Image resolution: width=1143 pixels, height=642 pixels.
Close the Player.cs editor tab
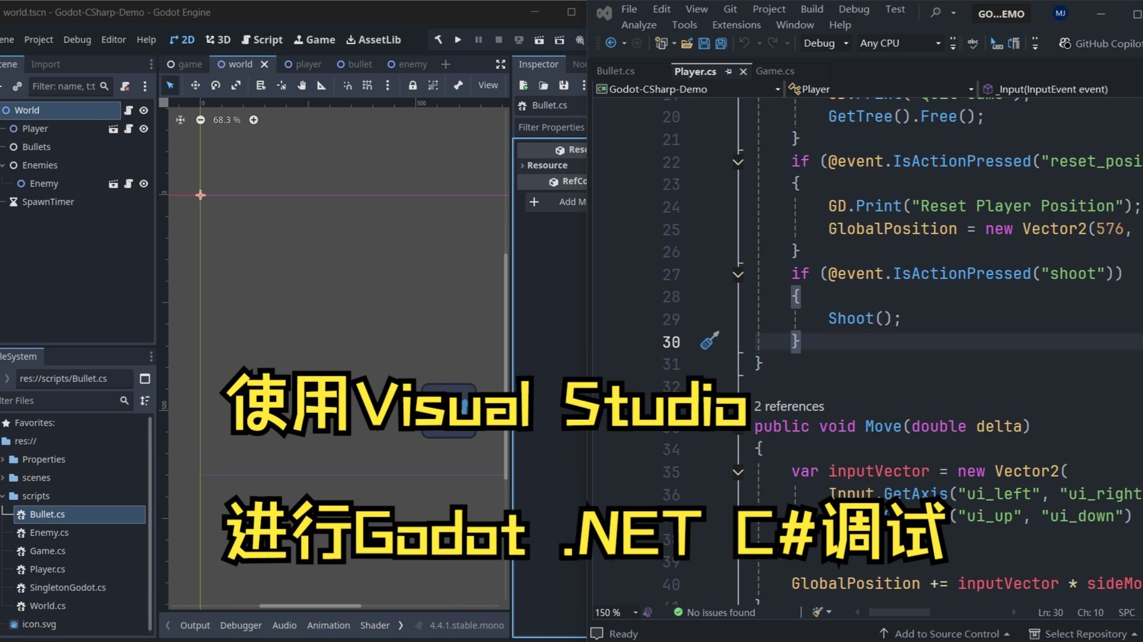pyautogui.click(x=743, y=72)
